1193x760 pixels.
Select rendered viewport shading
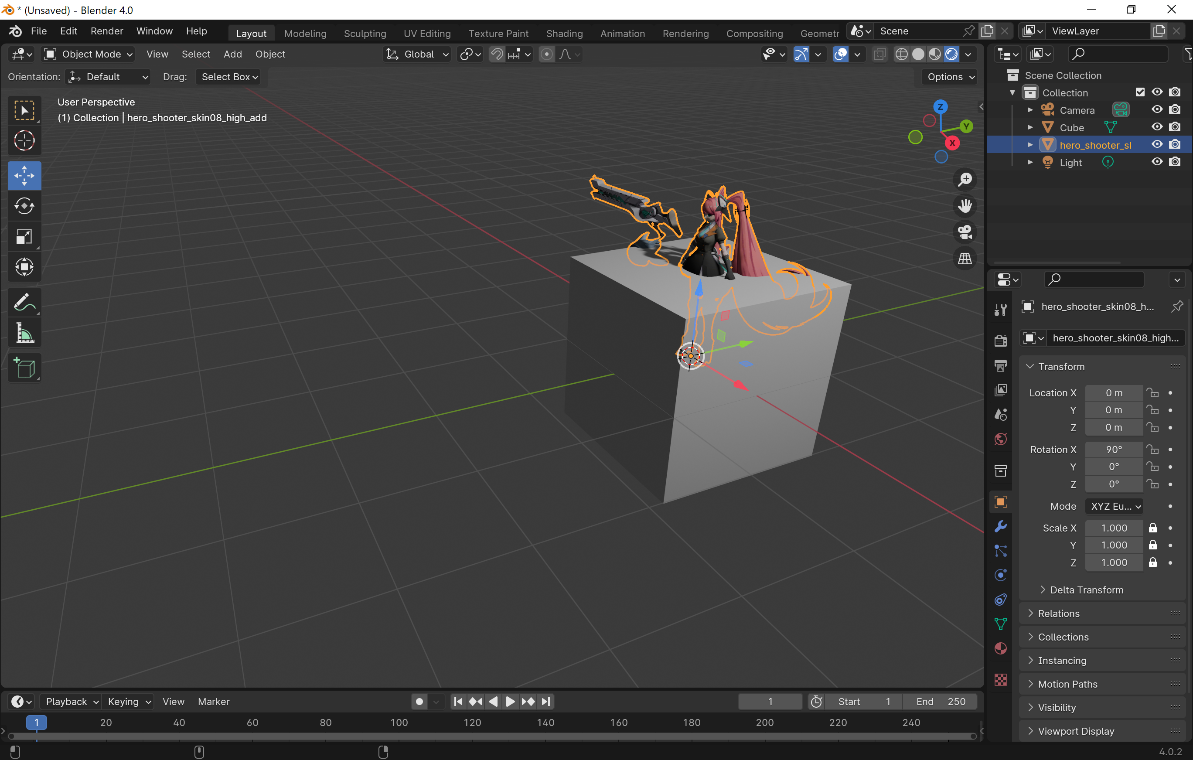click(951, 54)
